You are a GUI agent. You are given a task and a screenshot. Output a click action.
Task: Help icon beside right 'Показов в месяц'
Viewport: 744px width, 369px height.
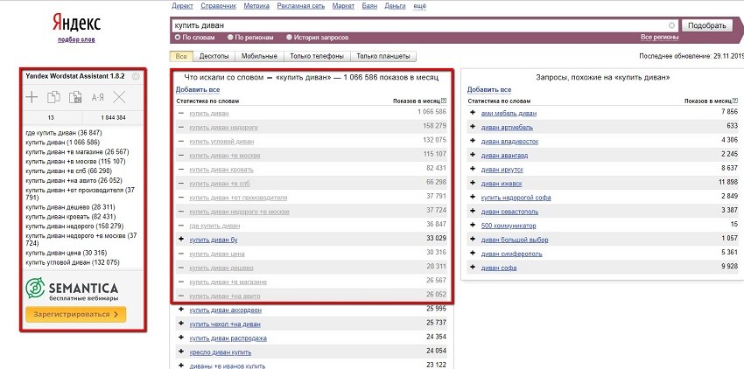coord(735,101)
